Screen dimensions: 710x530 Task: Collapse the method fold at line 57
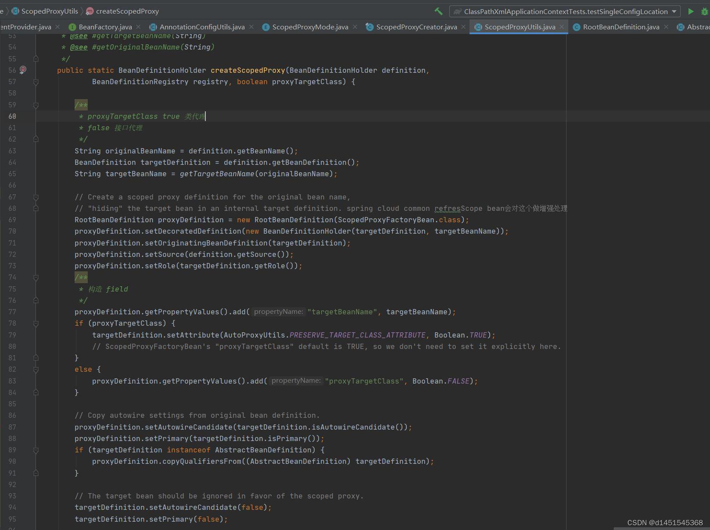click(x=36, y=82)
